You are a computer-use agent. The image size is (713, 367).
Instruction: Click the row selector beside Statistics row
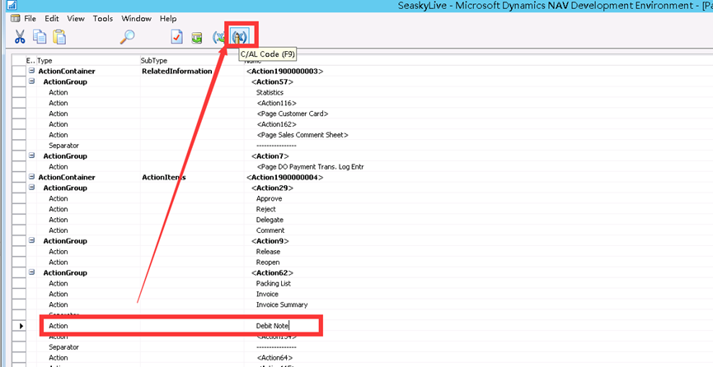(19, 92)
